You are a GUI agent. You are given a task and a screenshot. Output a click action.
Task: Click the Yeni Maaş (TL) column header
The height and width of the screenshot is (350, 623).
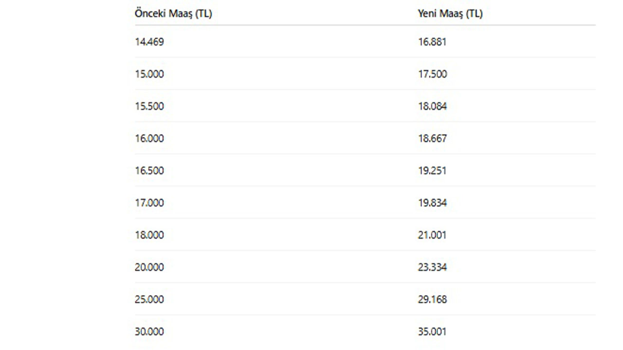tap(450, 14)
